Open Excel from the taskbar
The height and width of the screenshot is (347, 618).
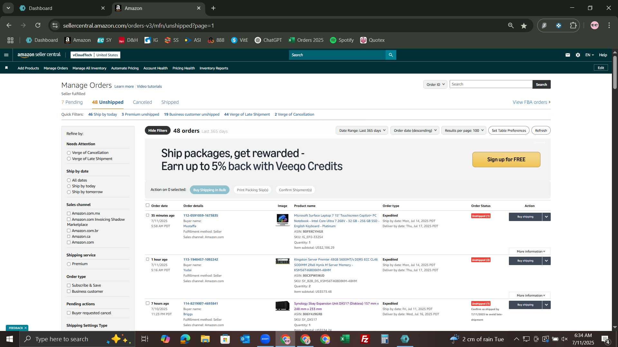click(x=345, y=339)
